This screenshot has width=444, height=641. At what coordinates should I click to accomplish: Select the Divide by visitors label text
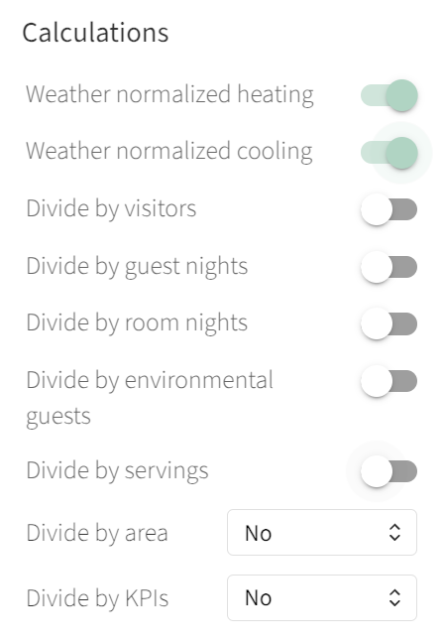click(x=111, y=208)
